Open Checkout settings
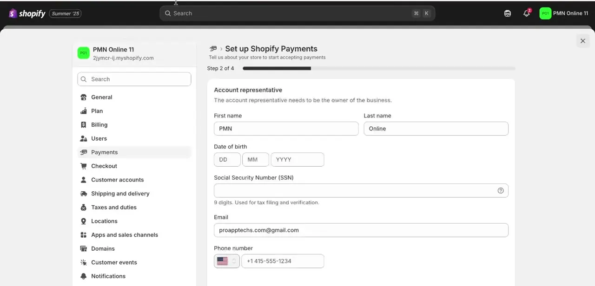This screenshot has width=595, height=286. tap(134, 166)
